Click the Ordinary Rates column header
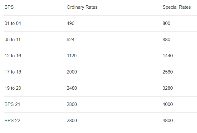 82,7
